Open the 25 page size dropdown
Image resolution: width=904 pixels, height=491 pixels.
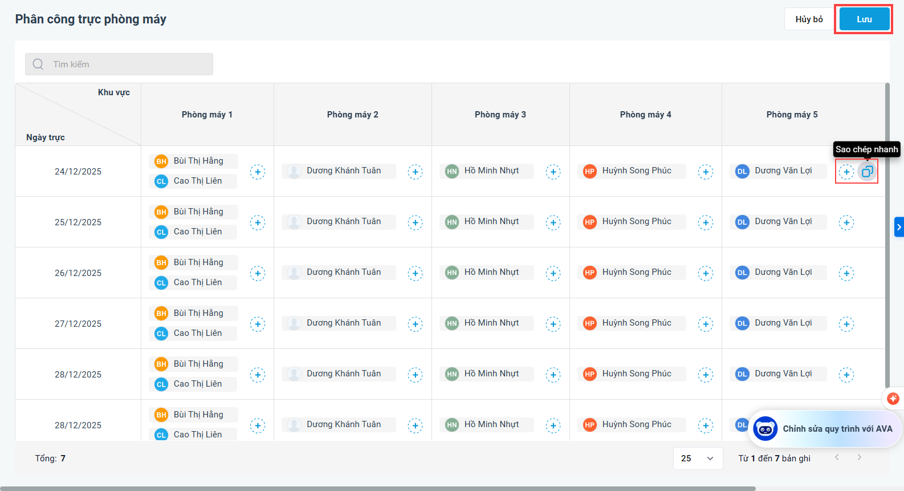(698, 458)
